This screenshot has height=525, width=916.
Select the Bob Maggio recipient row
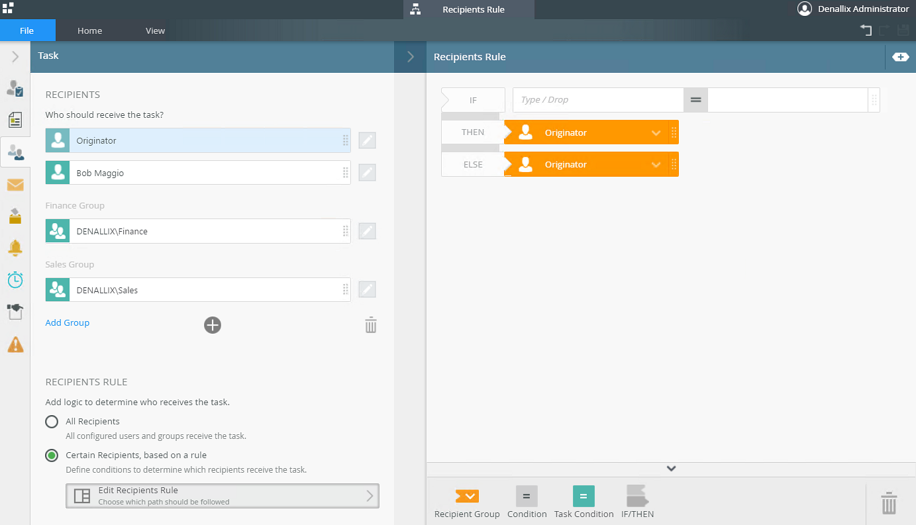[198, 173]
